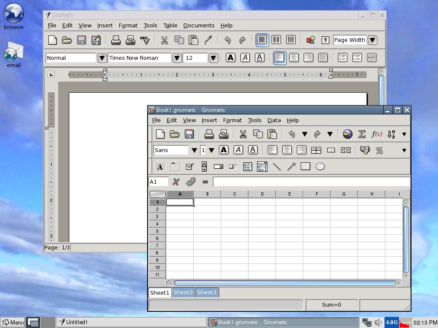Switch to the Sheet2 tab
The height and width of the screenshot is (328, 438).
coord(183,293)
